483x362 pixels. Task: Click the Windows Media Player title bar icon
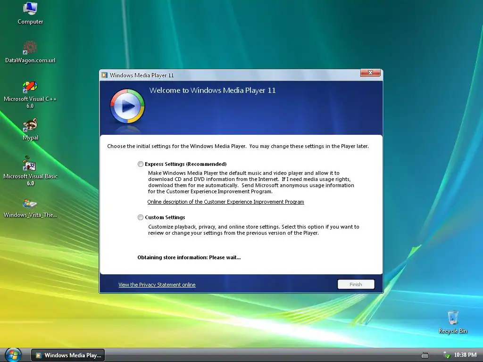(x=104, y=75)
